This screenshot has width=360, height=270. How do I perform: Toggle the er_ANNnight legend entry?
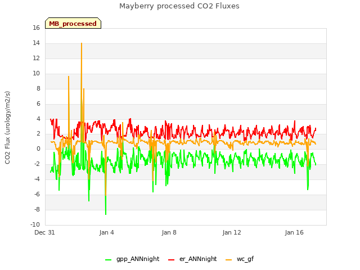(x=192, y=259)
